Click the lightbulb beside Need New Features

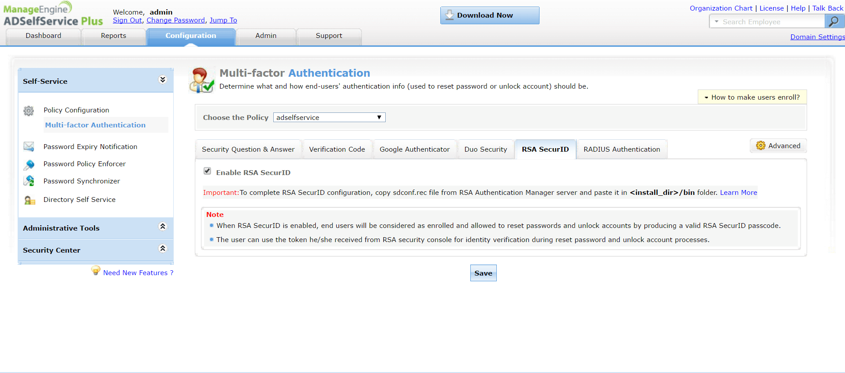click(x=96, y=270)
